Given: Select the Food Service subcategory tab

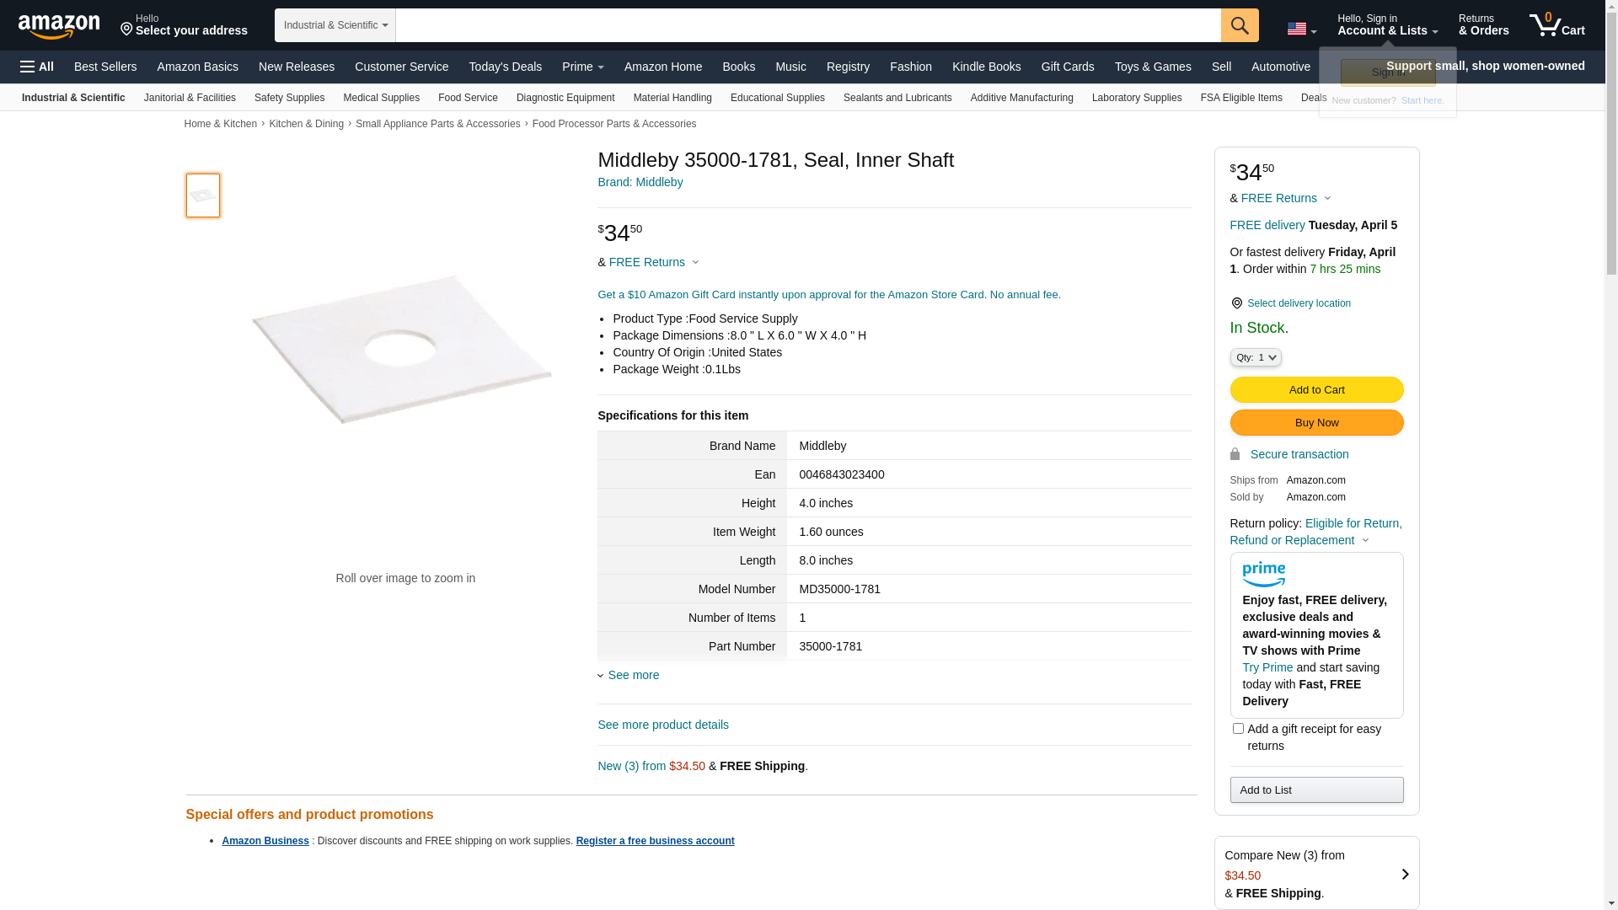Looking at the screenshot, I should pyautogui.click(x=468, y=98).
